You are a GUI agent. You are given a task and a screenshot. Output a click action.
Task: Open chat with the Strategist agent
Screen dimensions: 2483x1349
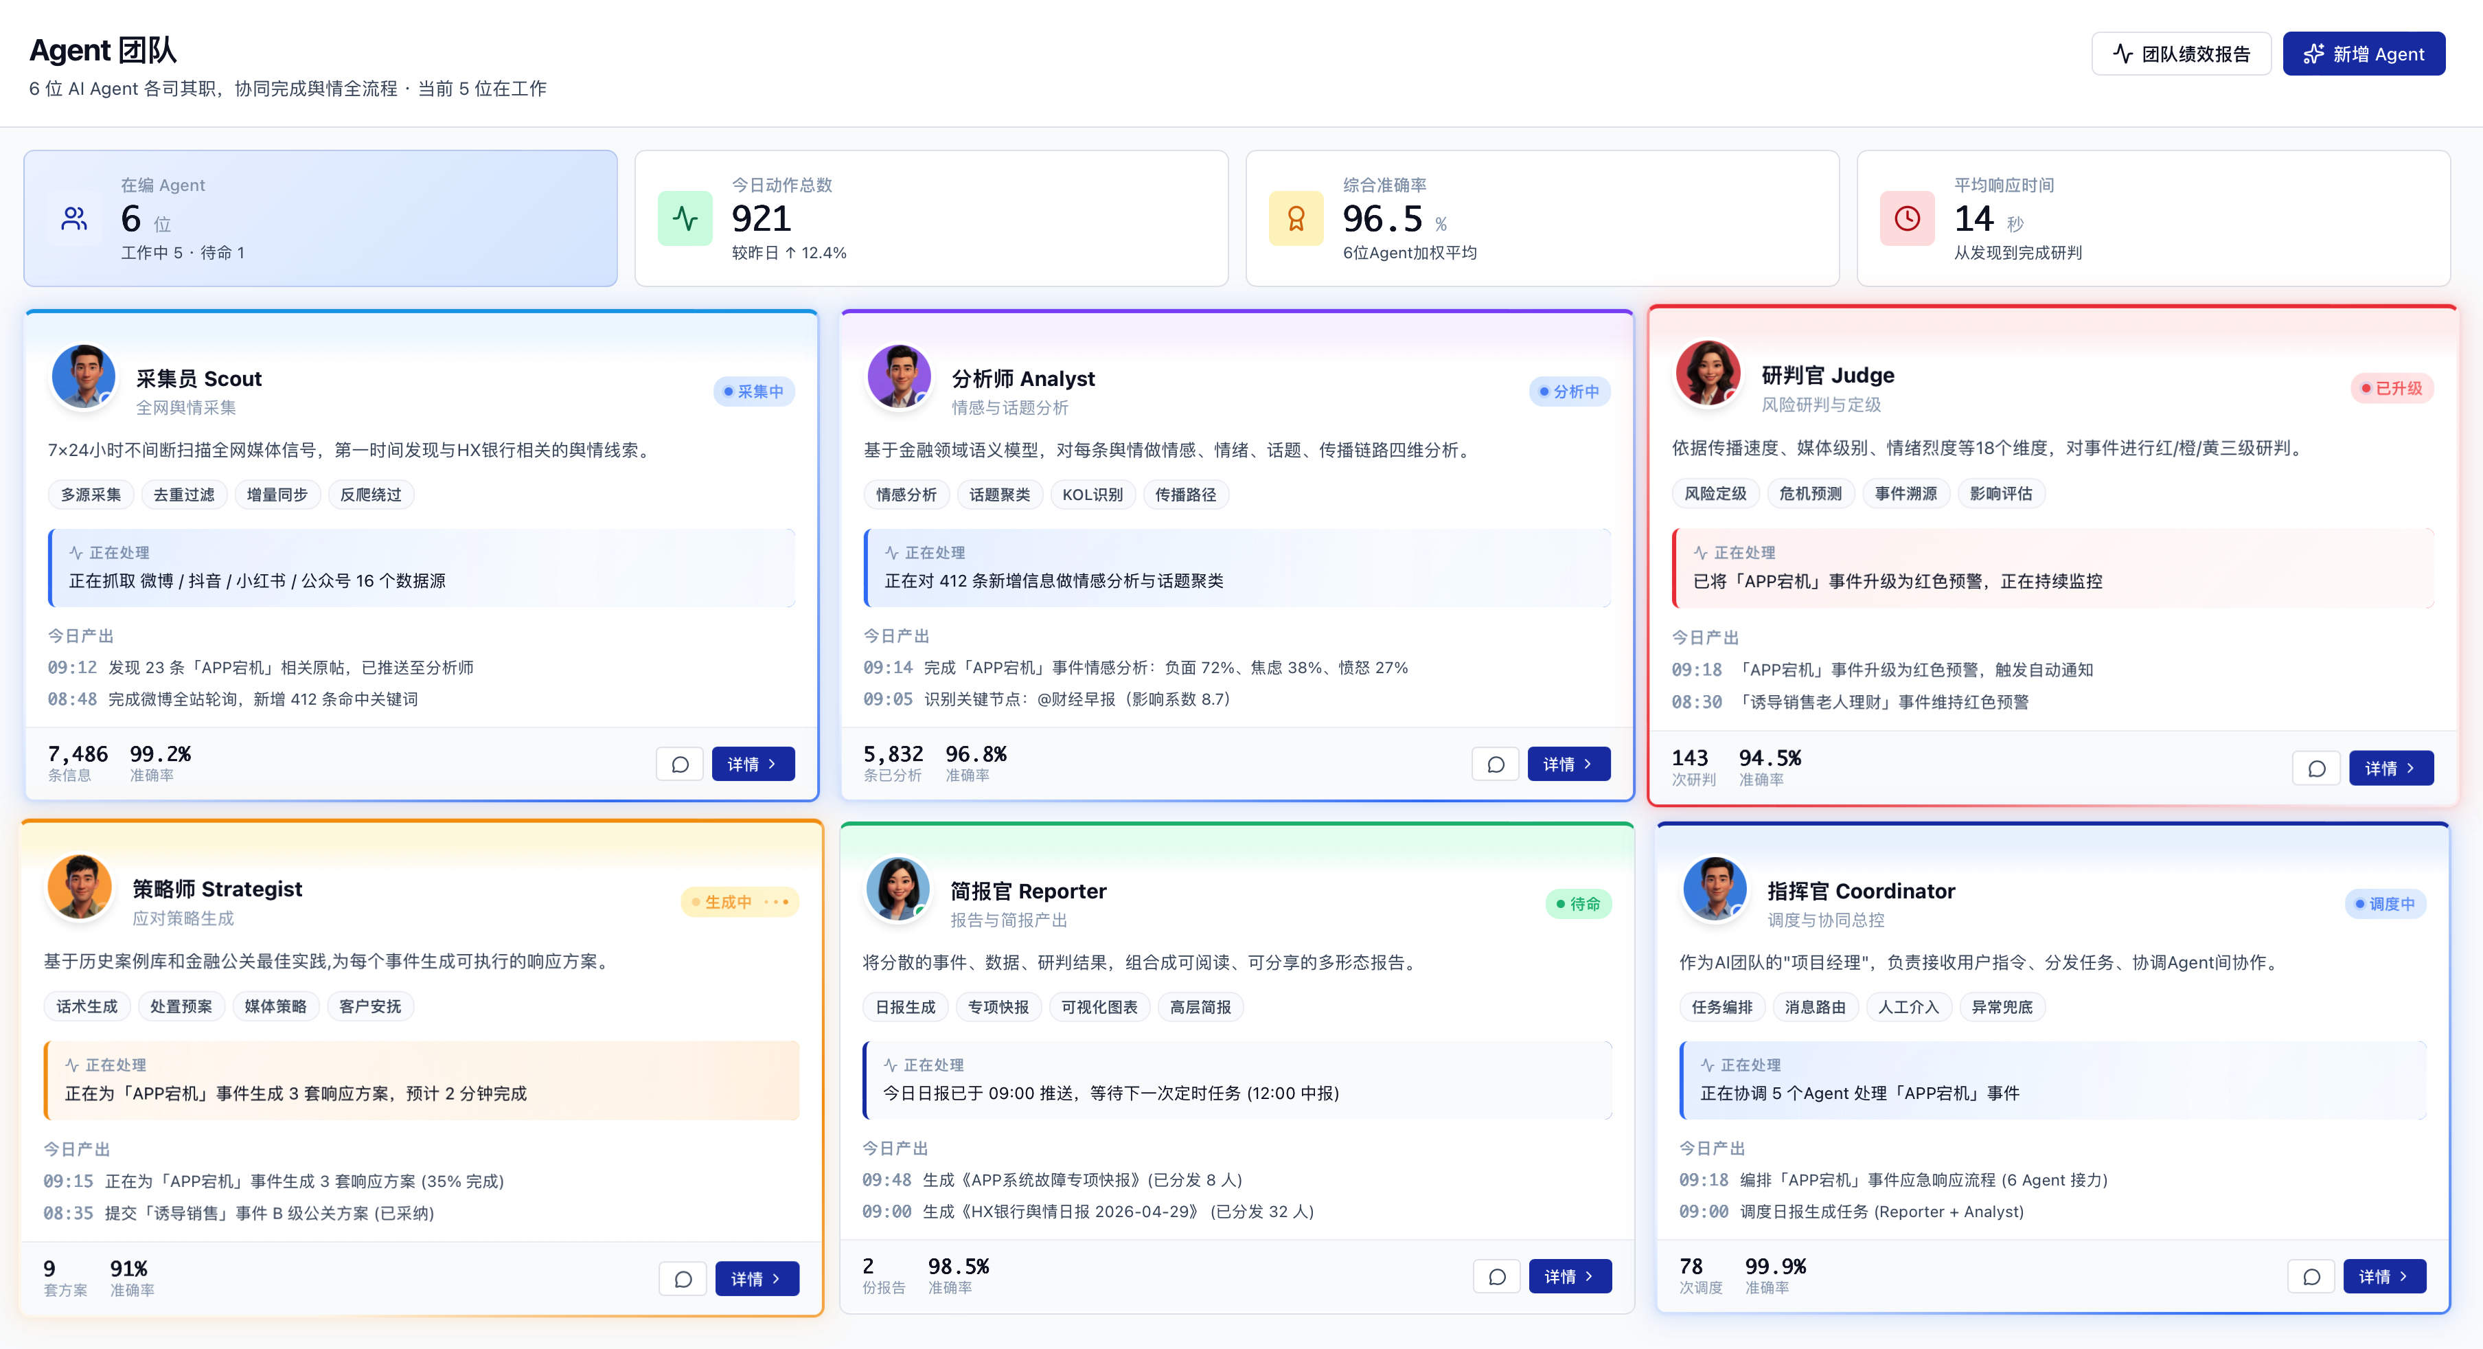click(x=683, y=1279)
